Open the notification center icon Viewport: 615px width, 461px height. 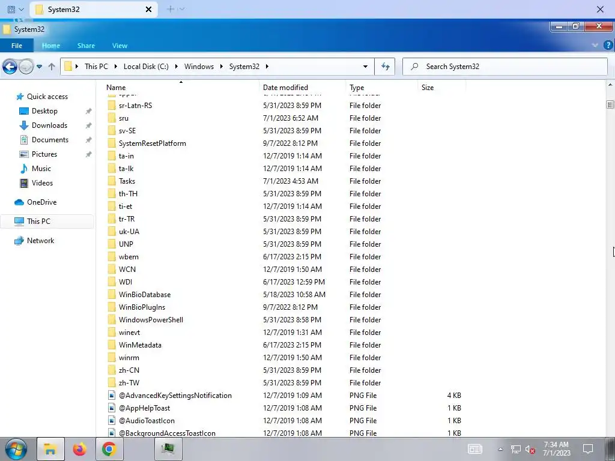pyautogui.click(x=587, y=449)
